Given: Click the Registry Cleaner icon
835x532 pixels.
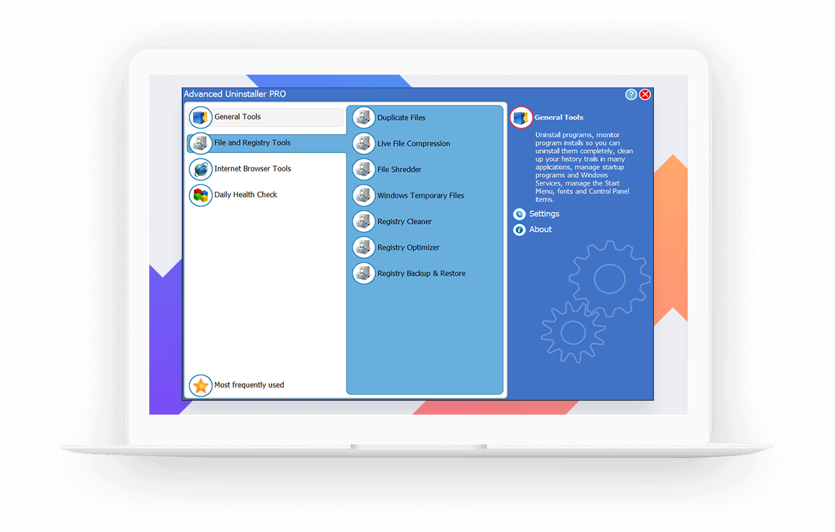Looking at the screenshot, I should point(364,222).
